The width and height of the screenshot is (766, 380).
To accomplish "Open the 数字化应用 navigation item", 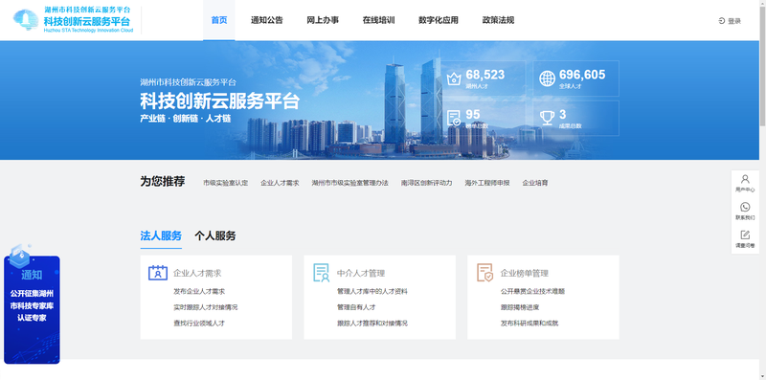I will point(439,20).
